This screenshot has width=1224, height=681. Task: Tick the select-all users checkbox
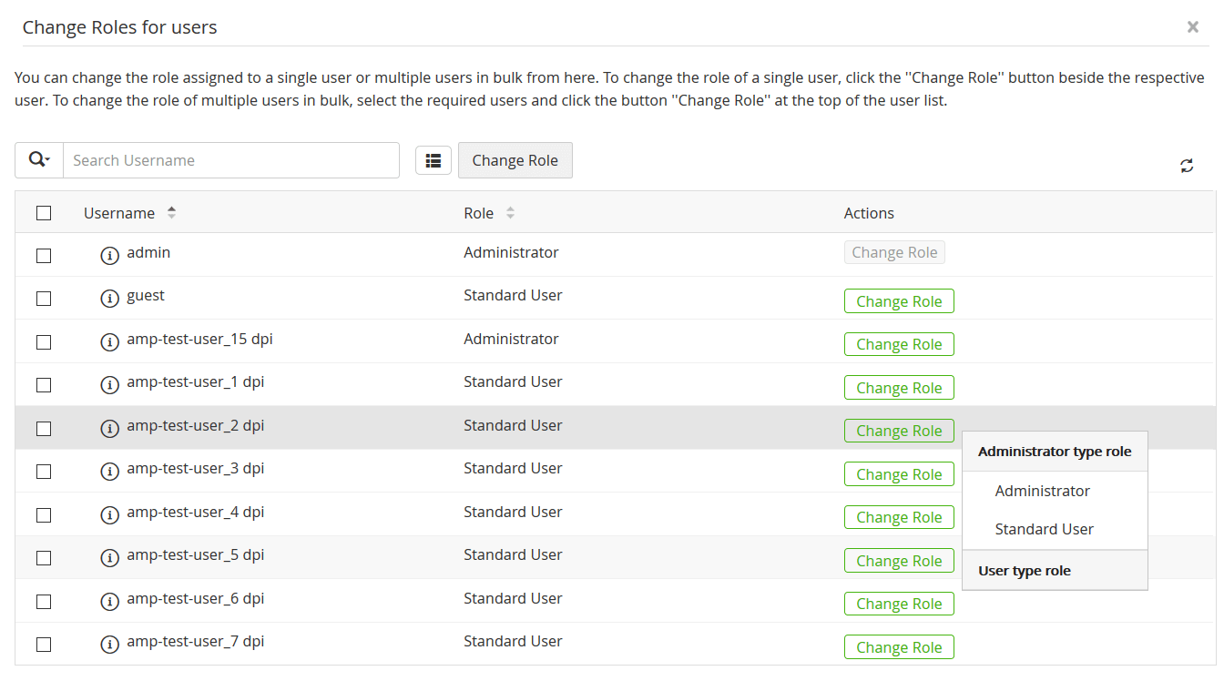tap(44, 213)
